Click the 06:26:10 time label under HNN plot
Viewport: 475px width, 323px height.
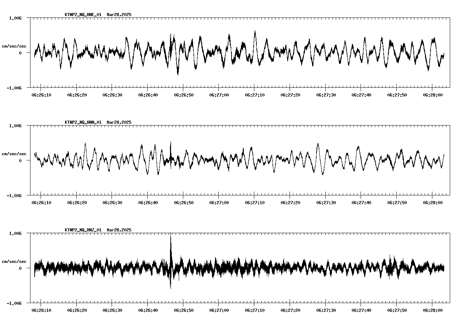(41, 203)
